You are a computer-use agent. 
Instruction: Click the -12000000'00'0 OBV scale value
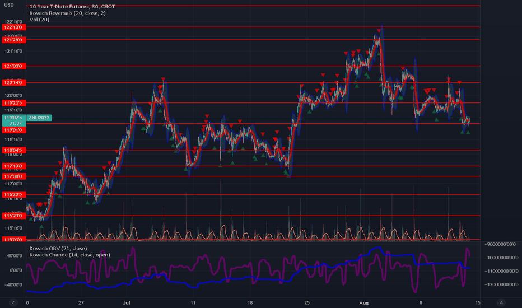pos(502,284)
